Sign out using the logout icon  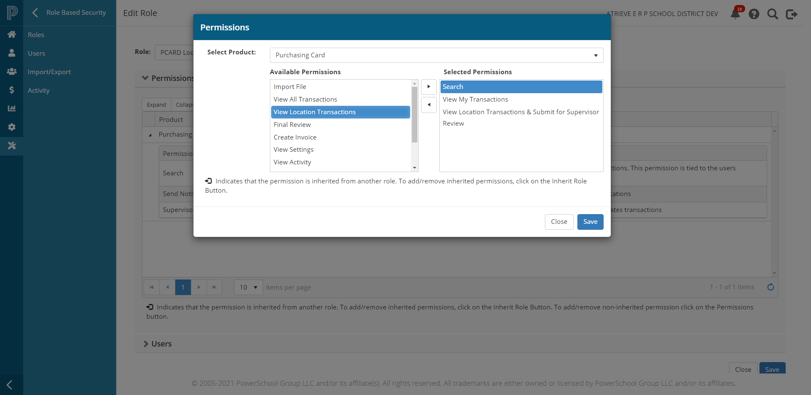(792, 13)
